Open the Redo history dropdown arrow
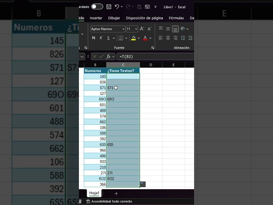The height and width of the screenshot is (205, 273). (133, 7)
